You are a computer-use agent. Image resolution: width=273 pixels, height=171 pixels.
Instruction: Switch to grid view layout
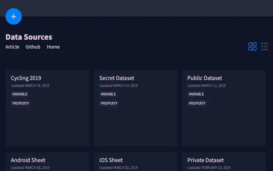click(x=252, y=47)
